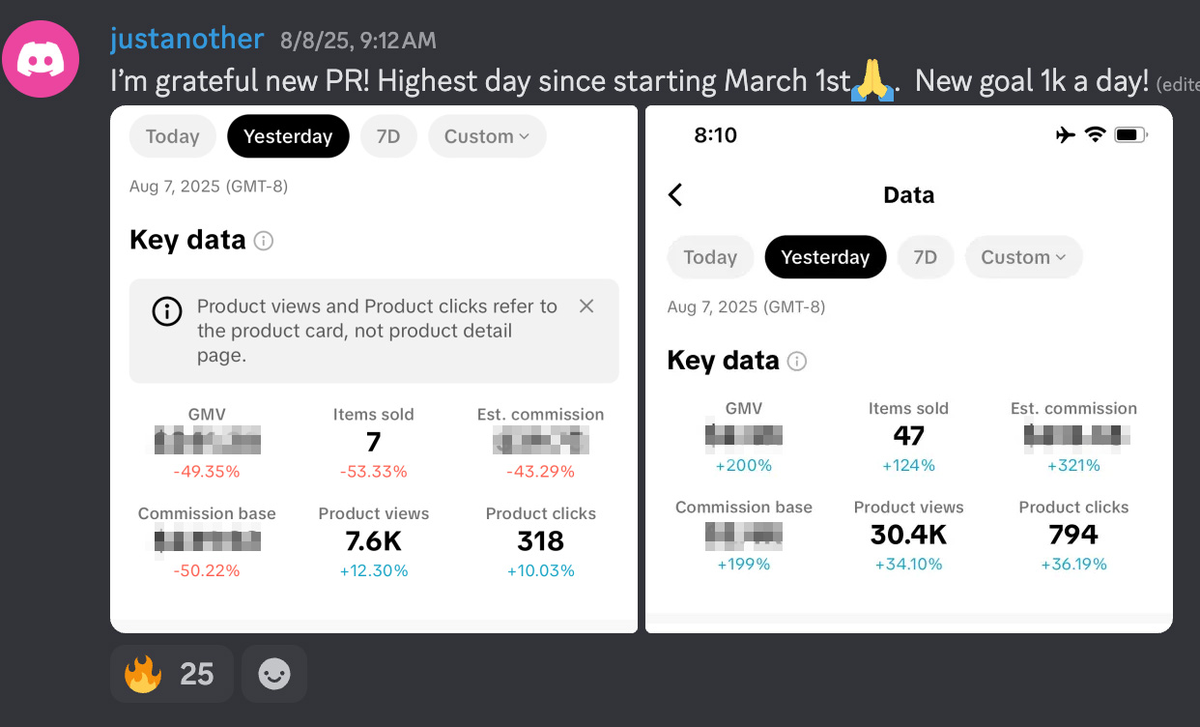The height and width of the screenshot is (727, 1200).
Task: Open justanother's user profile name
Action: tap(187, 39)
